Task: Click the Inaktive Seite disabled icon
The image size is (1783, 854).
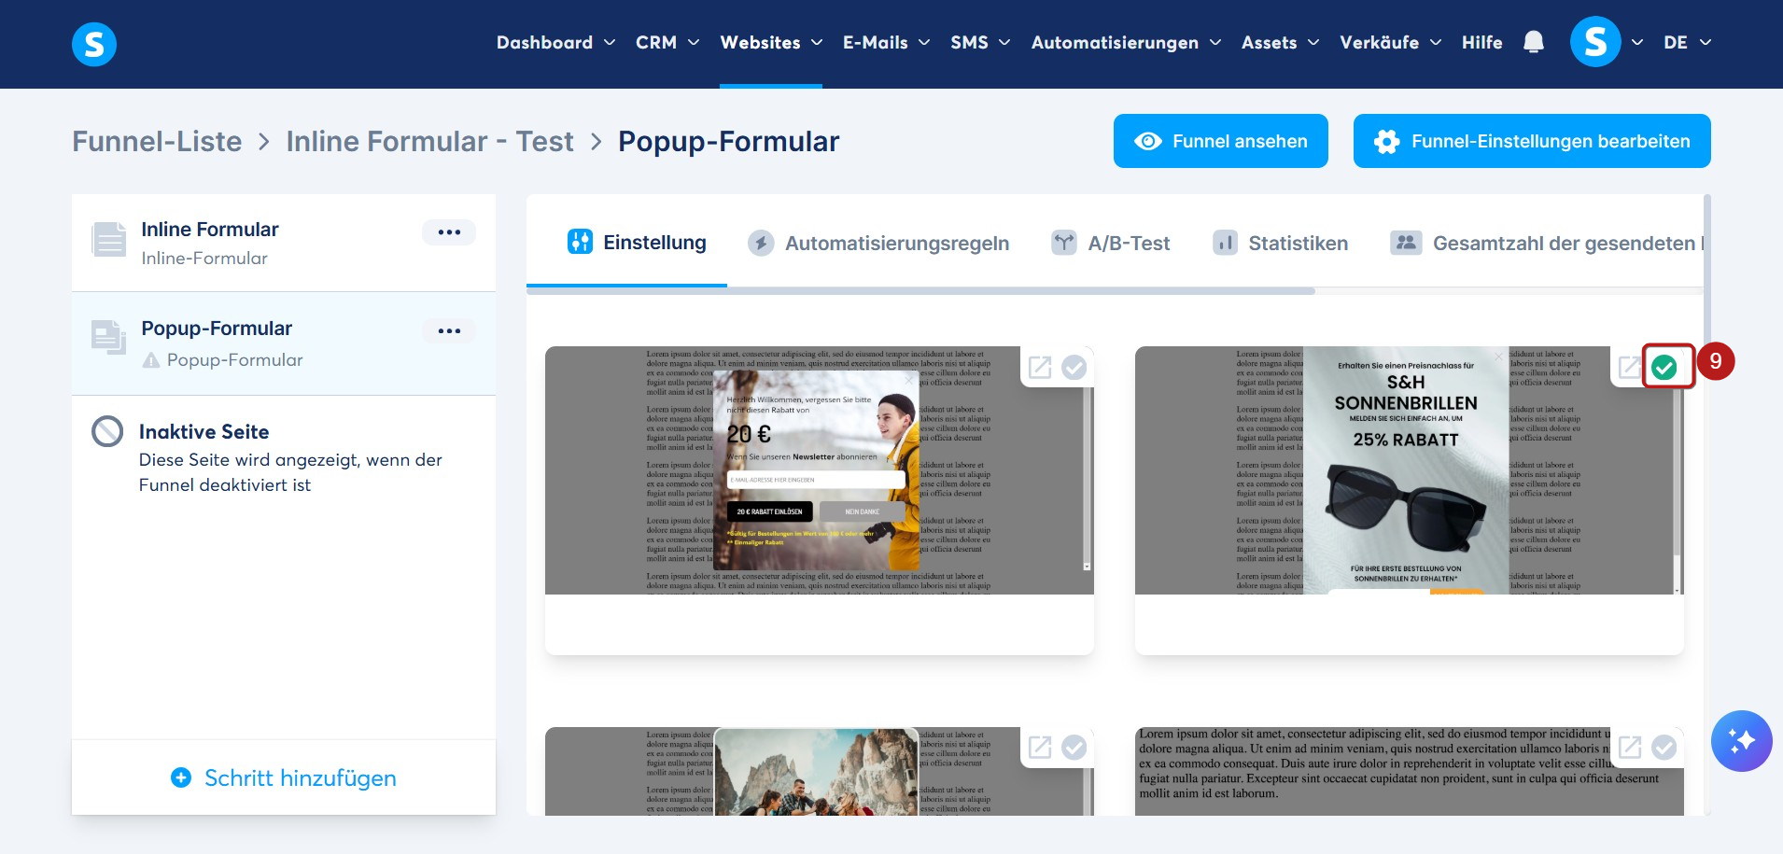Action: point(107,431)
